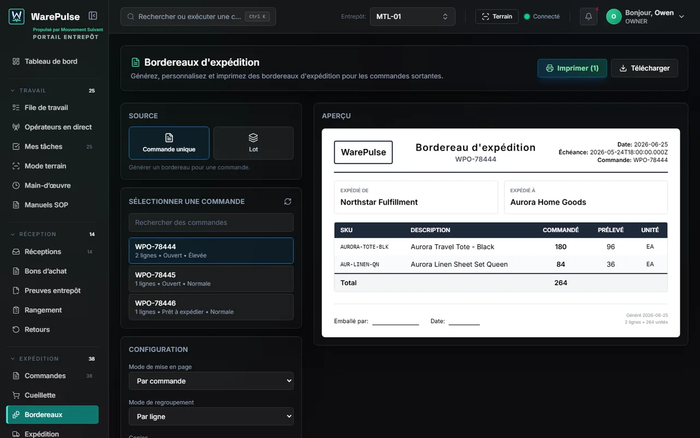Click the scan-frame icon in Terrain
Image resolution: width=700 pixels, height=438 pixels.
pos(485,16)
